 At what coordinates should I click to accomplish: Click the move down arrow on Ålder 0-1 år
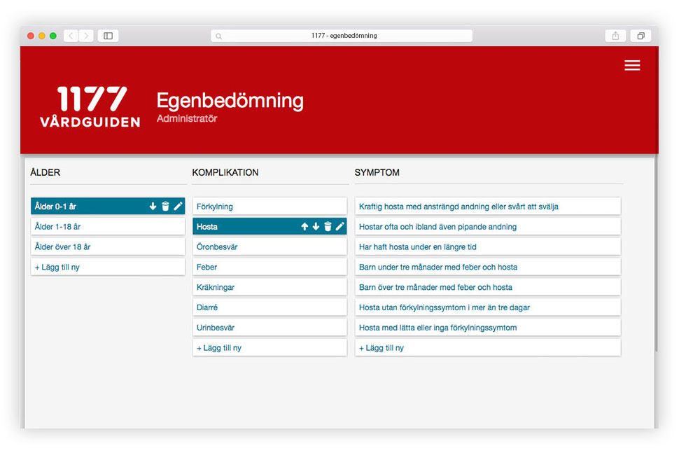(153, 207)
